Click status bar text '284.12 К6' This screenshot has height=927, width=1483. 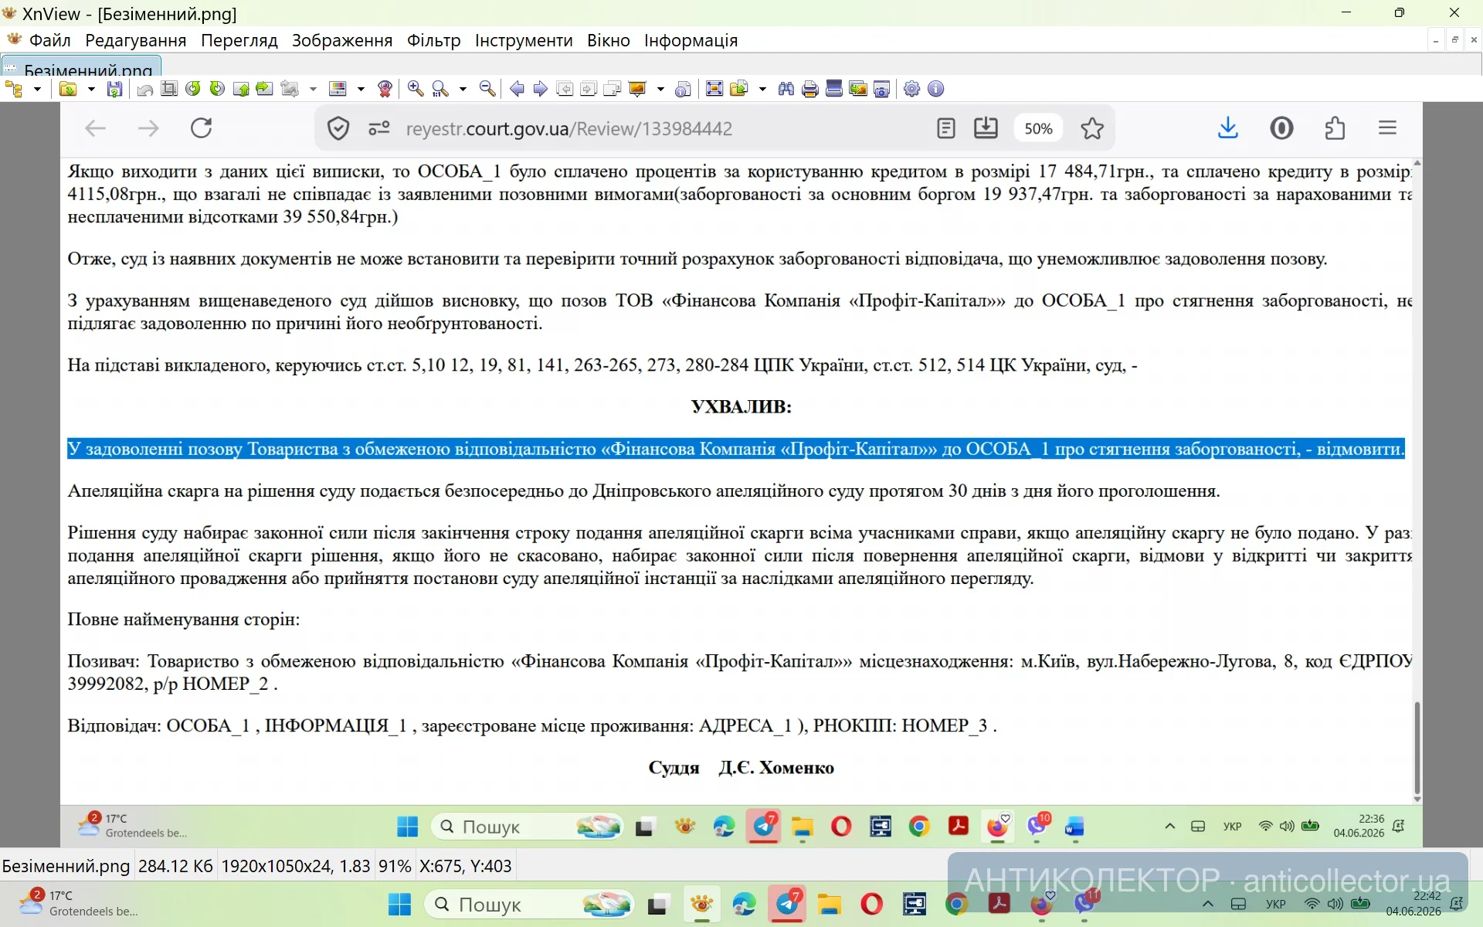[175, 866]
